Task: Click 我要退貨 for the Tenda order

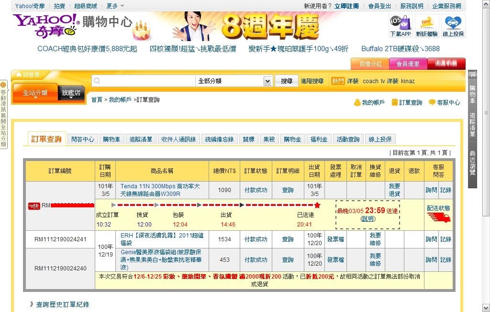Action: click(394, 190)
